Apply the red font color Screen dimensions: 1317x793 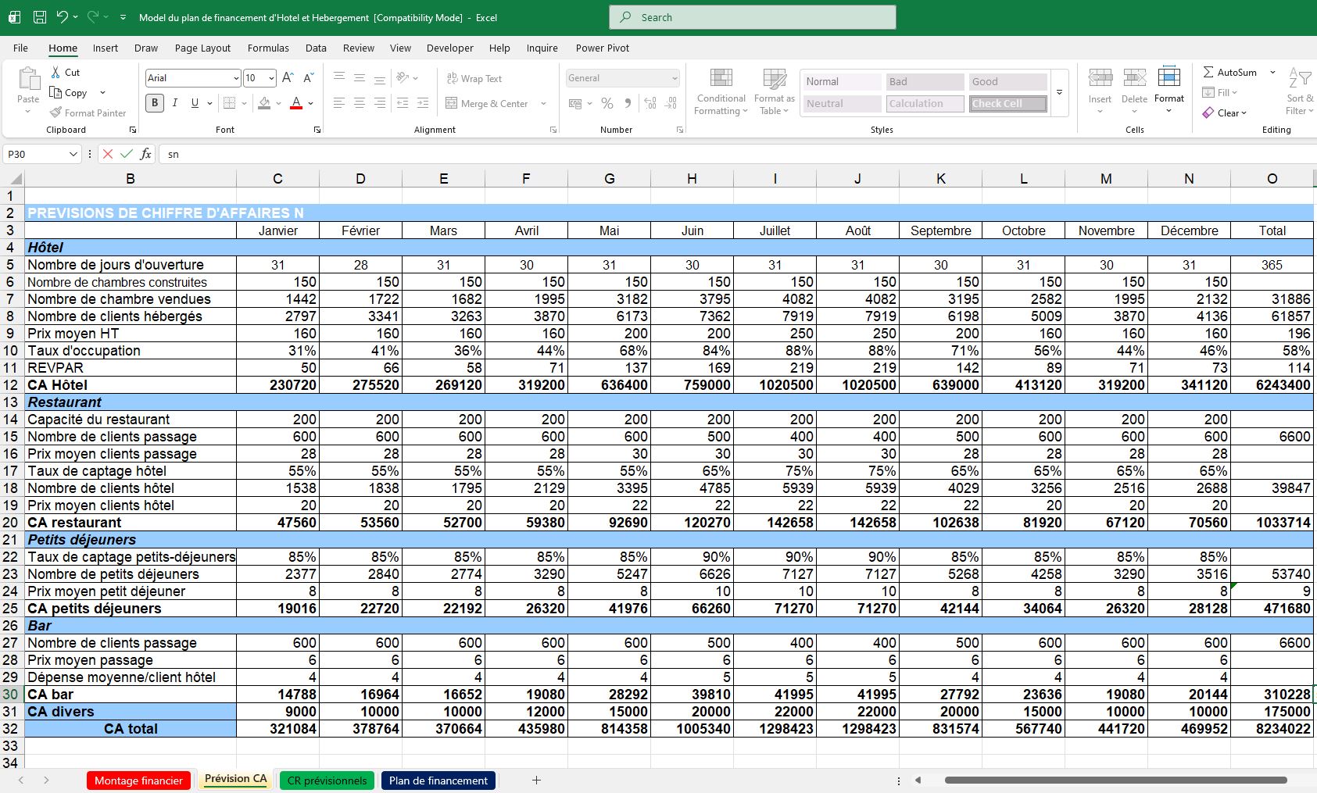(296, 102)
